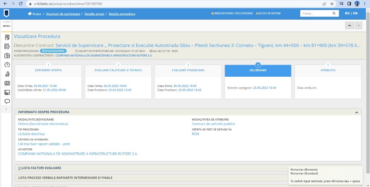
Task: Bookmark this page with the star icon
Action: pos(332,4)
